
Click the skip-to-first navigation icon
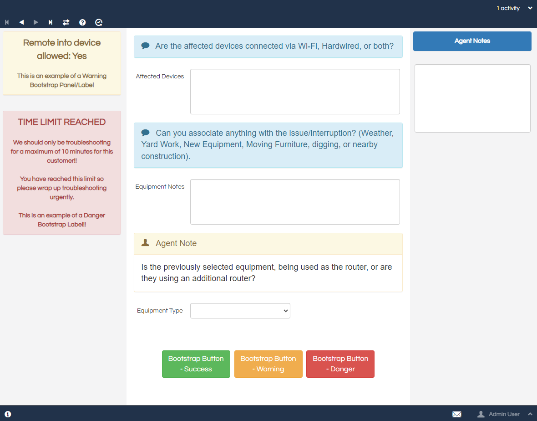pyautogui.click(x=7, y=22)
